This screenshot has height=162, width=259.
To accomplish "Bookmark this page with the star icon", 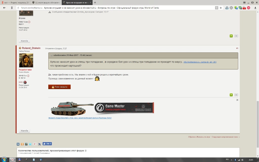I will [x=221, y=8].
